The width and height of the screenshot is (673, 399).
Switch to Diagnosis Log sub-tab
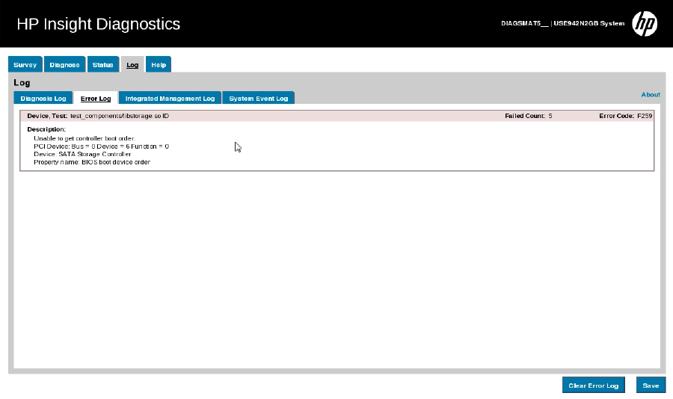coord(43,98)
